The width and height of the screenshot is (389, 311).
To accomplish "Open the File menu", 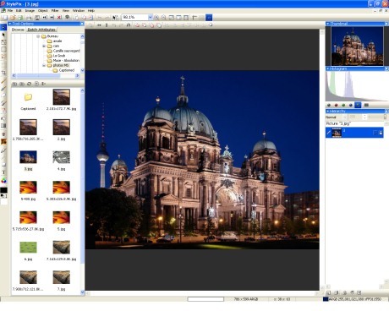I will [10, 10].
